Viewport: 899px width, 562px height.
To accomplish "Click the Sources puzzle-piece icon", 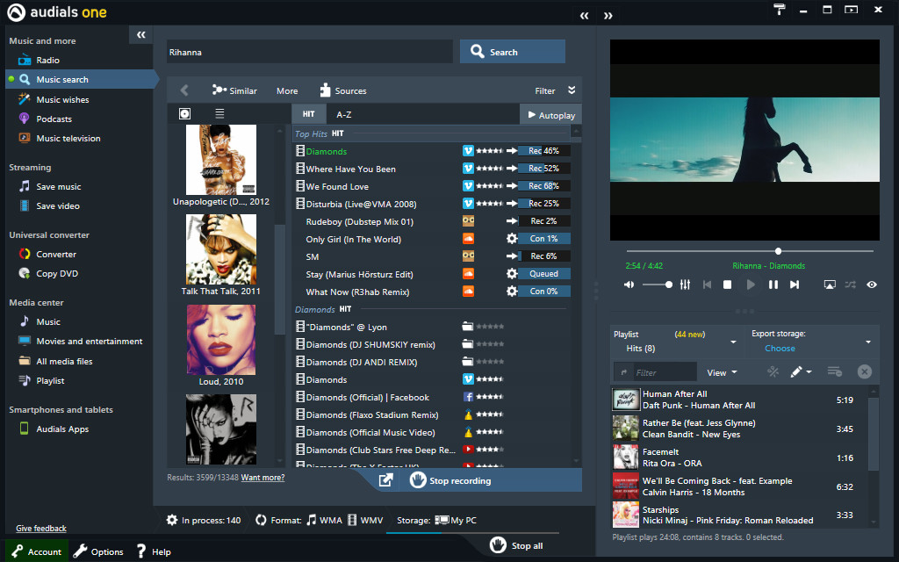I will (x=324, y=90).
